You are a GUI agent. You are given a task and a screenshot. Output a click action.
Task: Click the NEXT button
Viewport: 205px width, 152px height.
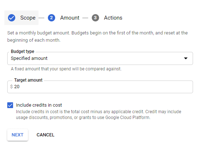(x=17, y=135)
